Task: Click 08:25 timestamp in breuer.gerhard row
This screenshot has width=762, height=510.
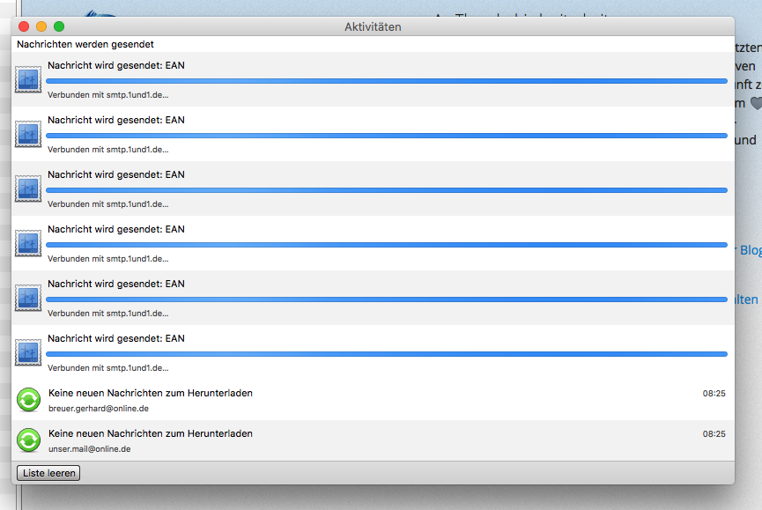Action: click(x=714, y=394)
